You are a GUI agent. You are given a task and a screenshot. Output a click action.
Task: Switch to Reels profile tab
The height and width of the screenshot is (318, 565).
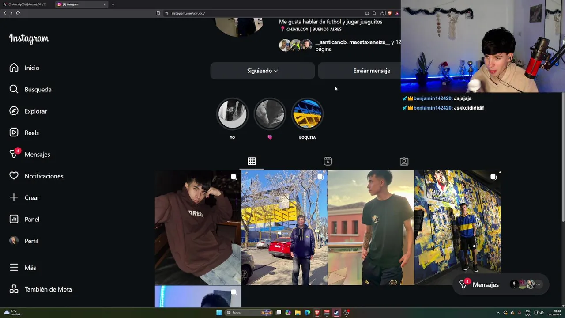(x=328, y=161)
